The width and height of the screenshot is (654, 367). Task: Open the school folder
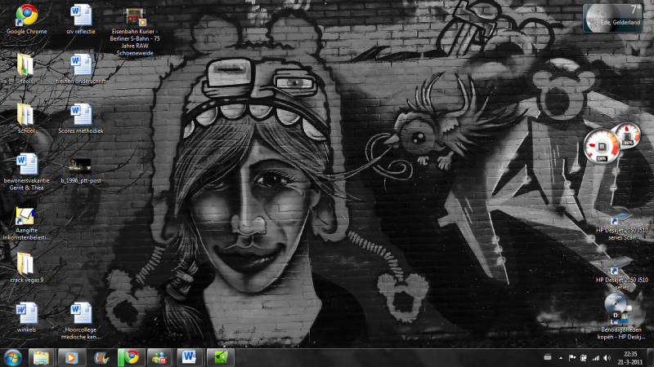[x=26, y=118]
